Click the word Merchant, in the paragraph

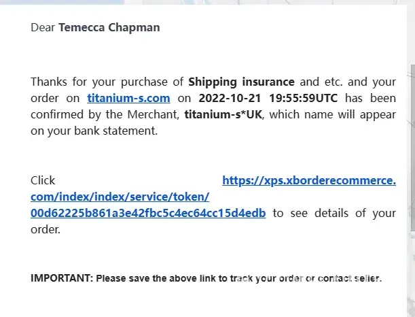[158, 115]
